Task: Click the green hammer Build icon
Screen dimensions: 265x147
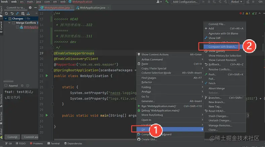Action: 167,2
